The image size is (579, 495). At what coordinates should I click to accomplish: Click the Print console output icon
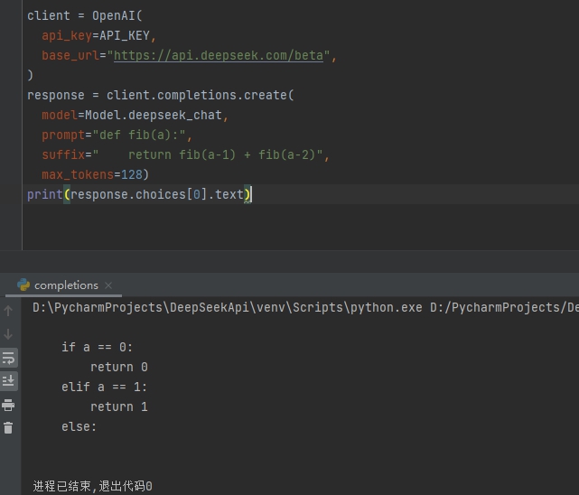[x=9, y=405]
